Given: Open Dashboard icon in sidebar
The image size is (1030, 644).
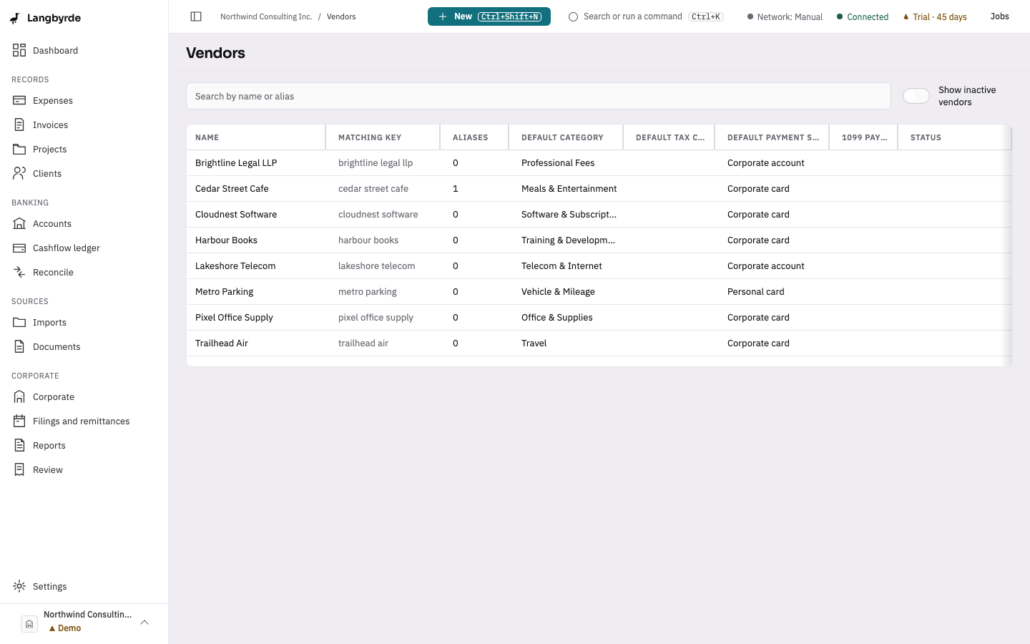Looking at the screenshot, I should [x=19, y=50].
